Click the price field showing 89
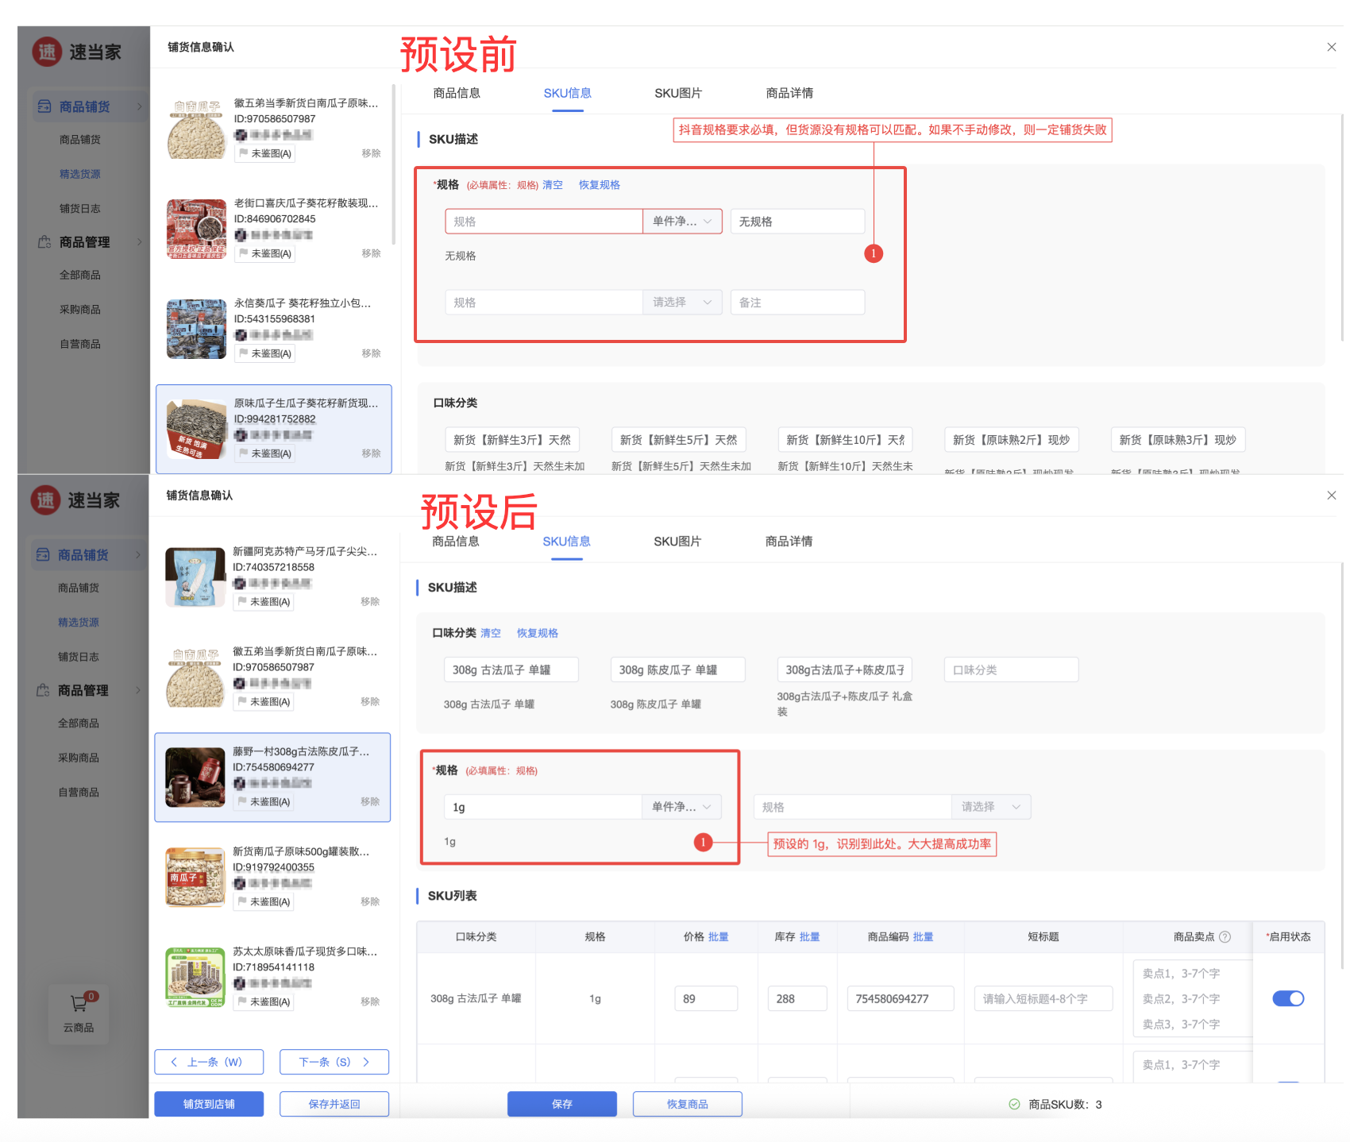Viewport: 1350px width, 1142px height. click(705, 998)
